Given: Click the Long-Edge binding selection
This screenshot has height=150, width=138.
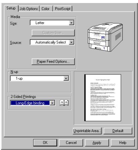Looking at the screenshot, I should point(30,103).
